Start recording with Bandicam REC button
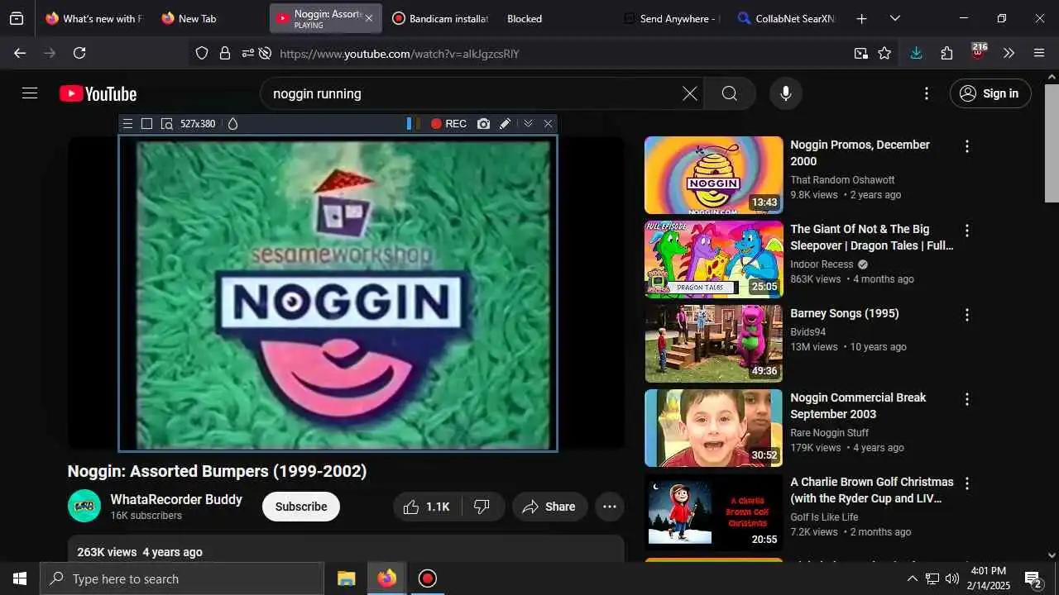Viewport: 1059px width, 595px height. 448,124
